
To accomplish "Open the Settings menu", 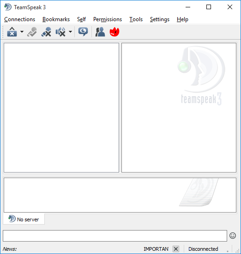I will coord(160,19).
